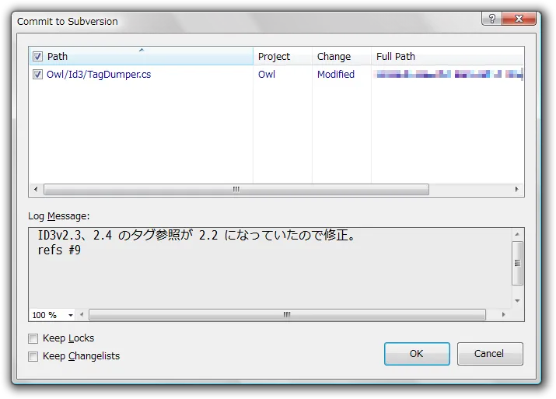The image size is (556, 399).
Task: Sort by the Project column header
Action: click(x=282, y=56)
